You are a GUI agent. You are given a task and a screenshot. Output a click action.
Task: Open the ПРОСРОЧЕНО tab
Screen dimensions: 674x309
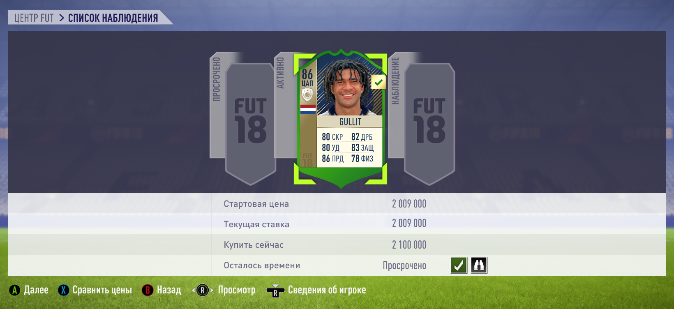[x=217, y=80]
